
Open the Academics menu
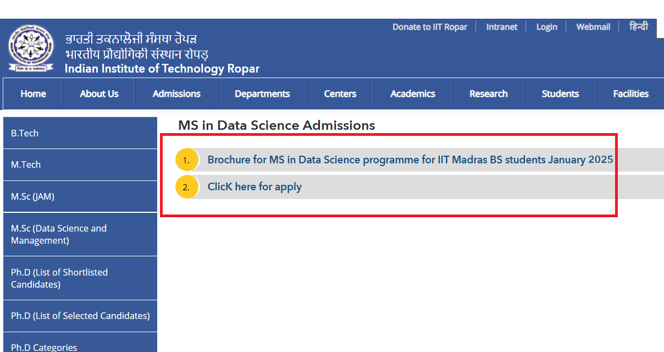tap(413, 94)
